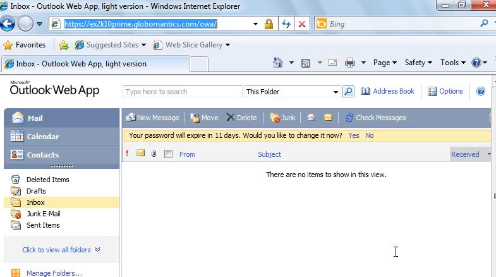Toggle the select all messages checkbox
496x277 pixels.
click(168, 154)
